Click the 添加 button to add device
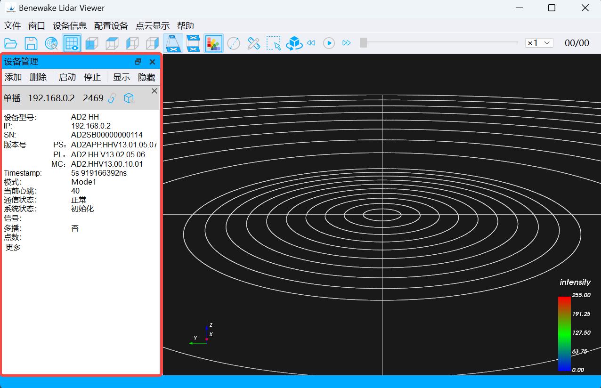The image size is (601, 388). coord(13,77)
